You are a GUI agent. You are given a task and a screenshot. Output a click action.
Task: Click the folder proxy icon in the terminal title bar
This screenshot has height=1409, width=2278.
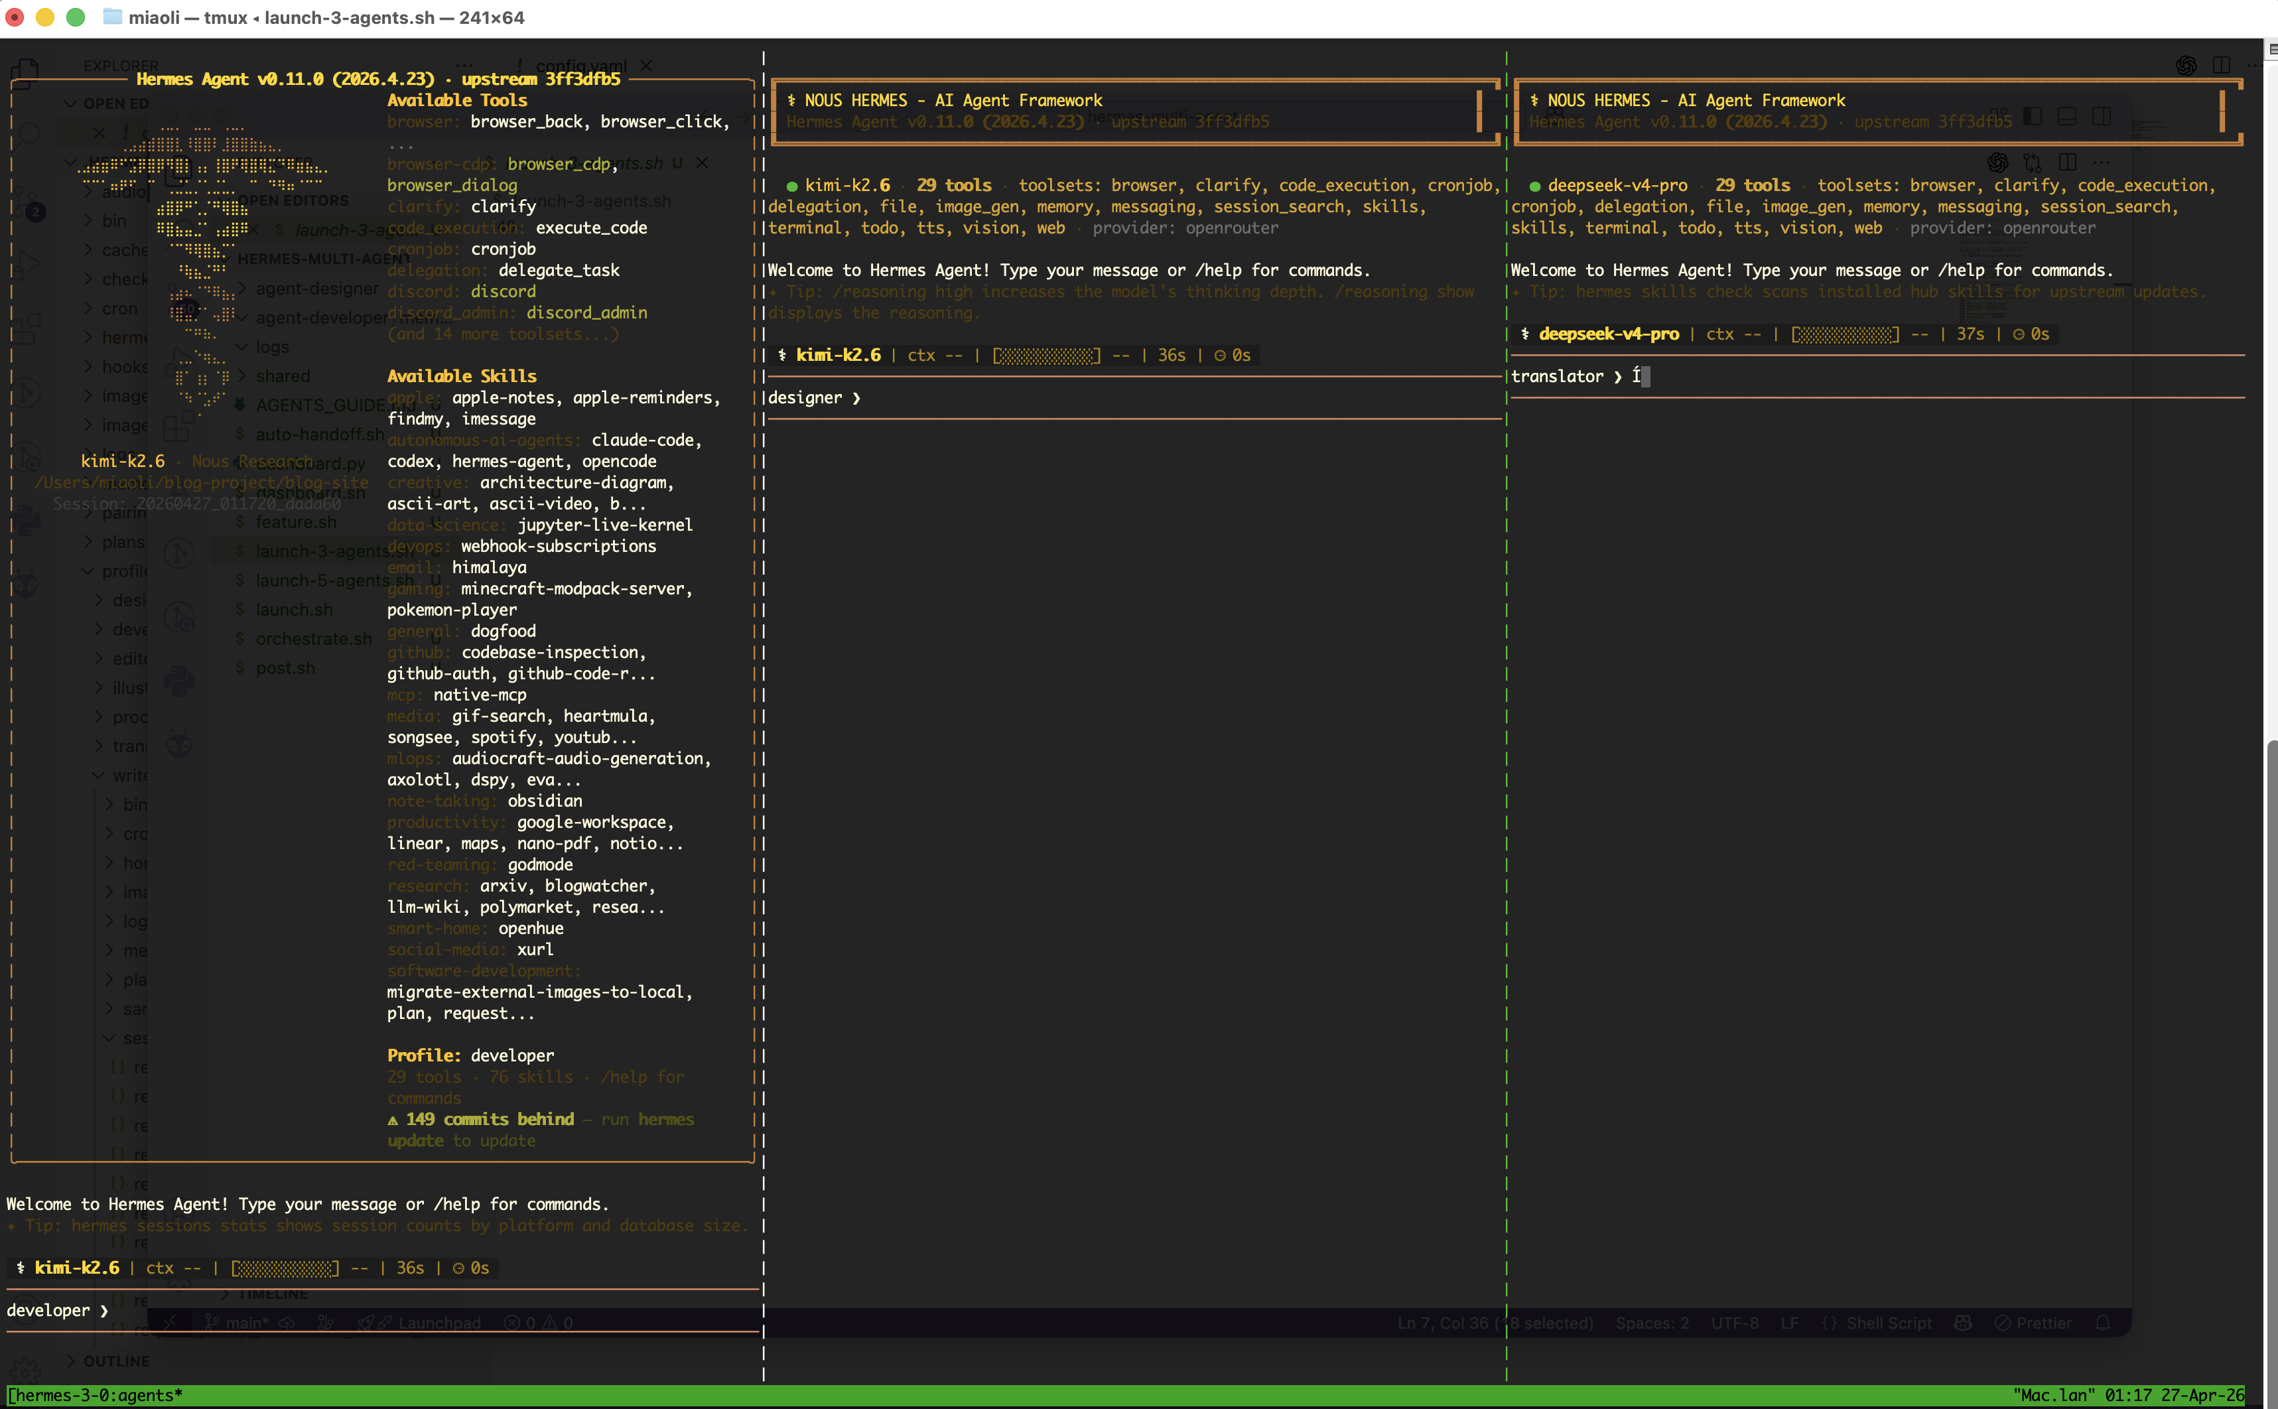pos(112,17)
